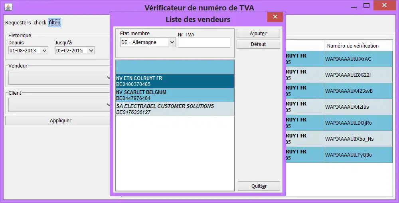The image size is (399, 203).
Task: Open the Depuis date dropdown
Action: point(45,50)
